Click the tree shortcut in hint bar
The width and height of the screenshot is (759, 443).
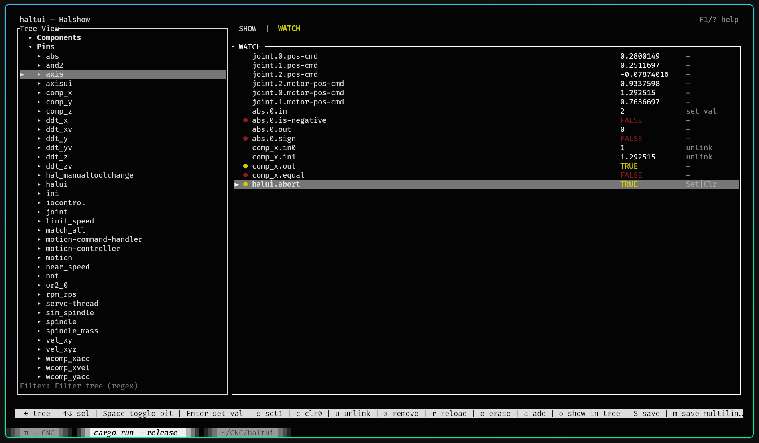[x=37, y=414]
